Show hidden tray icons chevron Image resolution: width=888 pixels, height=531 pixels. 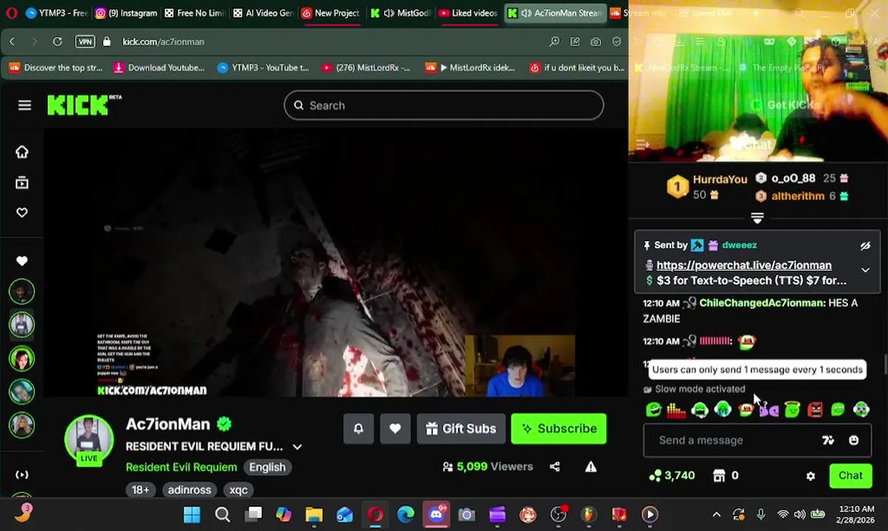click(716, 515)
